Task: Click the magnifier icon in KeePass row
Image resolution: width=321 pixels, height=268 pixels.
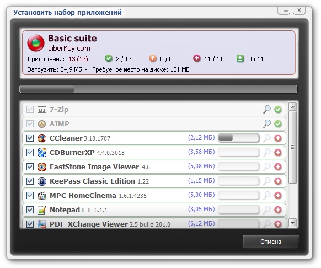Action: [267, 181]
